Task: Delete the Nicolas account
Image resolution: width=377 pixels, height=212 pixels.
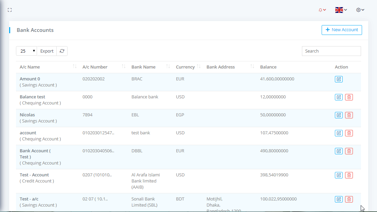Action: 349,115
